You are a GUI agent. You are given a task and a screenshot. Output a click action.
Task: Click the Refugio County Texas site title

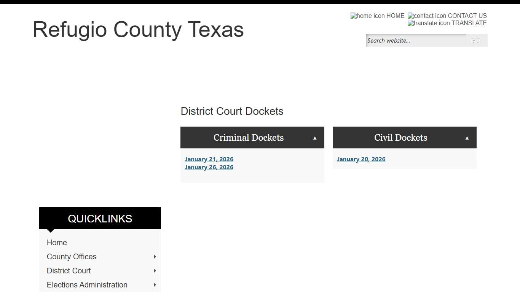(138, 30)
